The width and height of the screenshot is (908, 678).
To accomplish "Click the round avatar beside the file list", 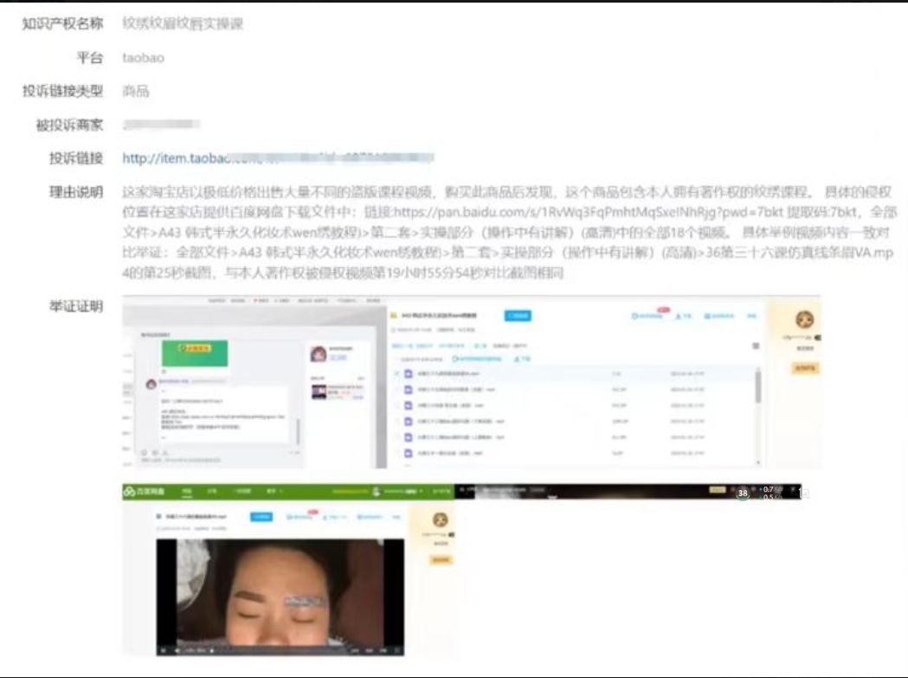I will pos(804,320).
